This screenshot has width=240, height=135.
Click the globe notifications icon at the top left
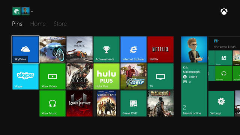coord(16,11)
